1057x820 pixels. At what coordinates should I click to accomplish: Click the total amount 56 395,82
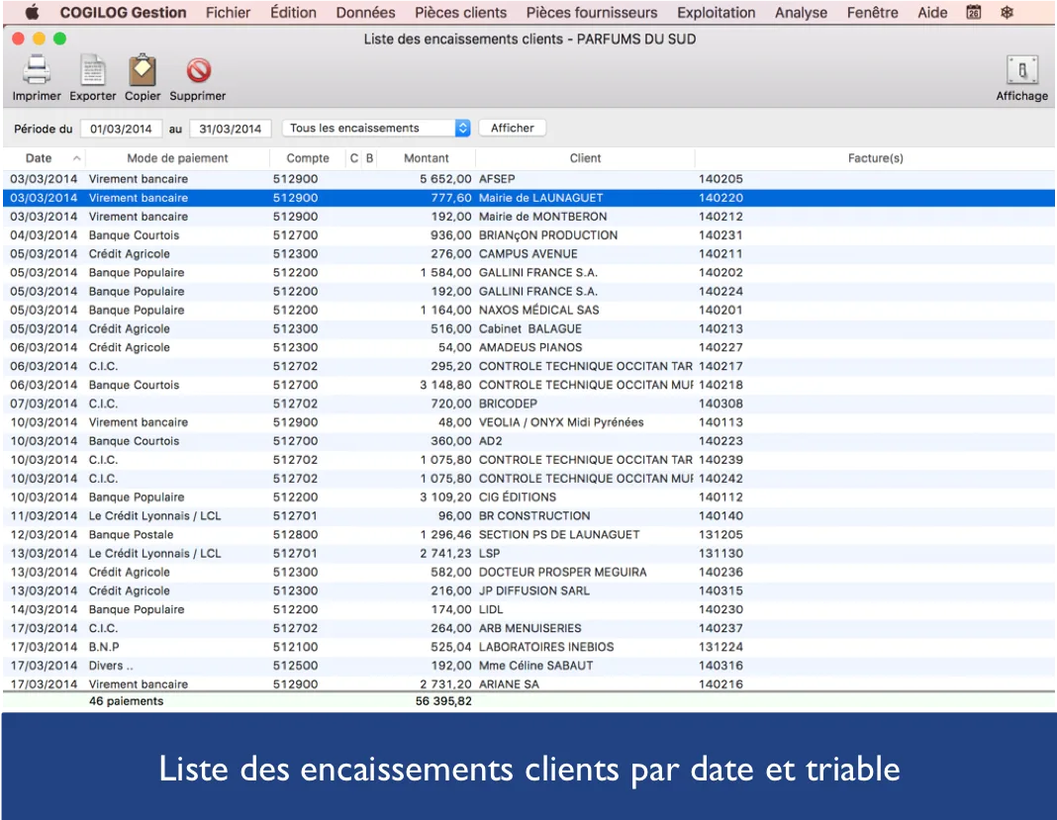click(x=443, y=701)
